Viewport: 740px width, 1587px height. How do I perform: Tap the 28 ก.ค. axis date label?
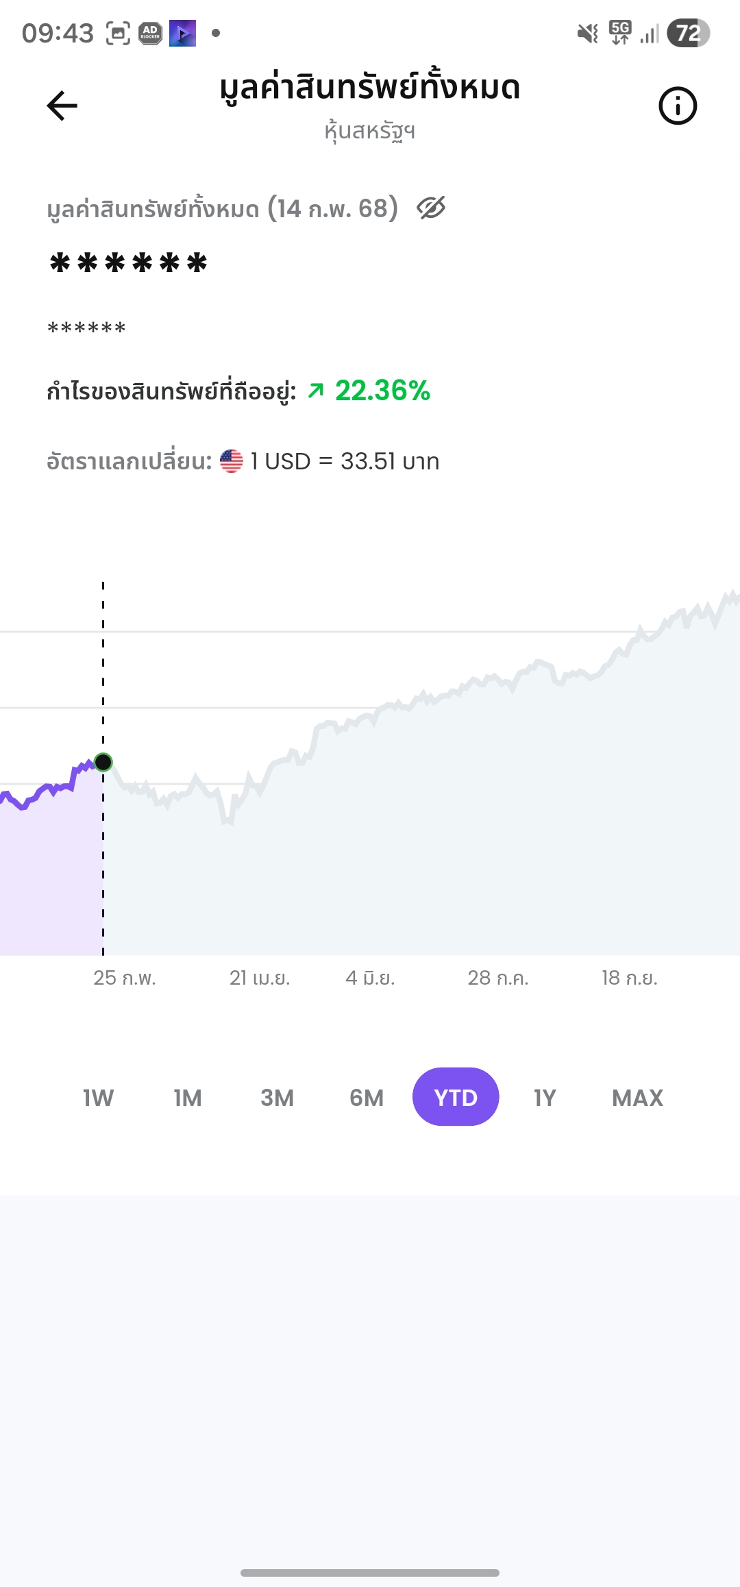tap(498, 978)
